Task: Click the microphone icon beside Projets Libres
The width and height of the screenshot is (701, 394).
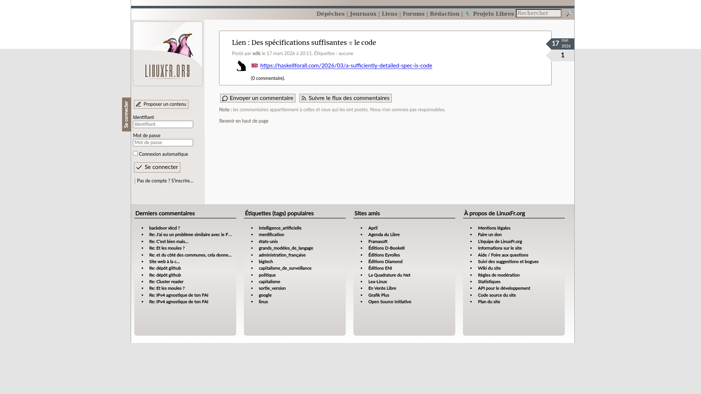Action: (468, 14)
